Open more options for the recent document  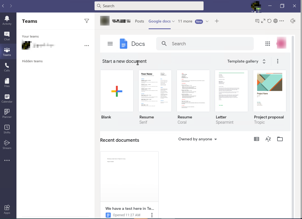tap(152, 215)
